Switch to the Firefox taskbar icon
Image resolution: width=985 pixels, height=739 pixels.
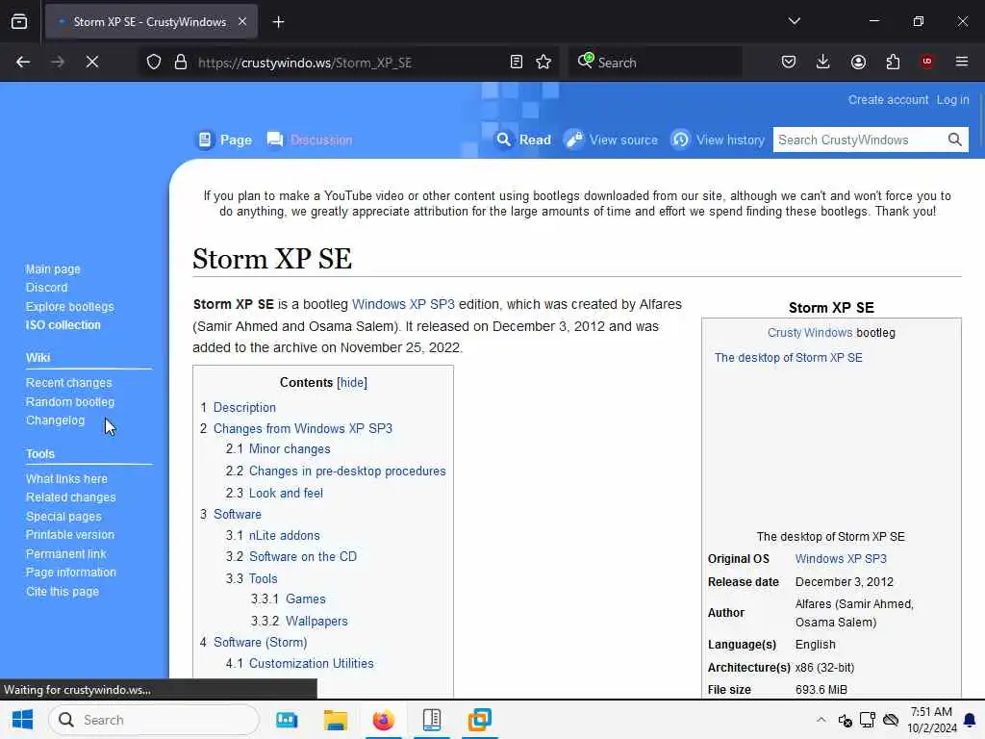383,720
